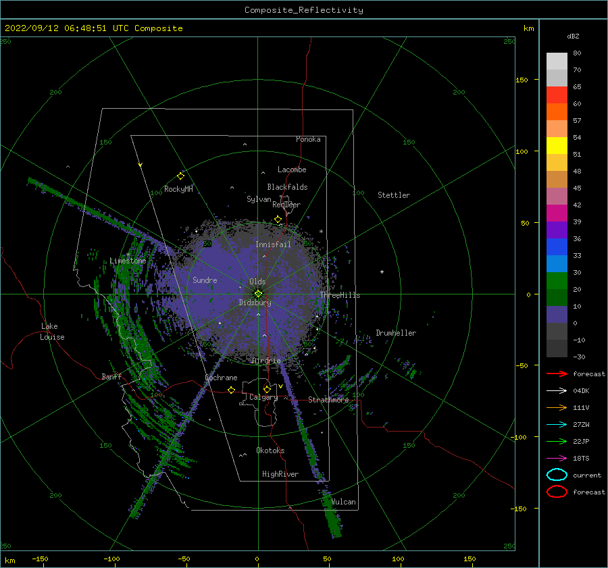Screen dimensions: 608x568
Task: Click the Airdrie city label
Action: (x=266, y=361)
